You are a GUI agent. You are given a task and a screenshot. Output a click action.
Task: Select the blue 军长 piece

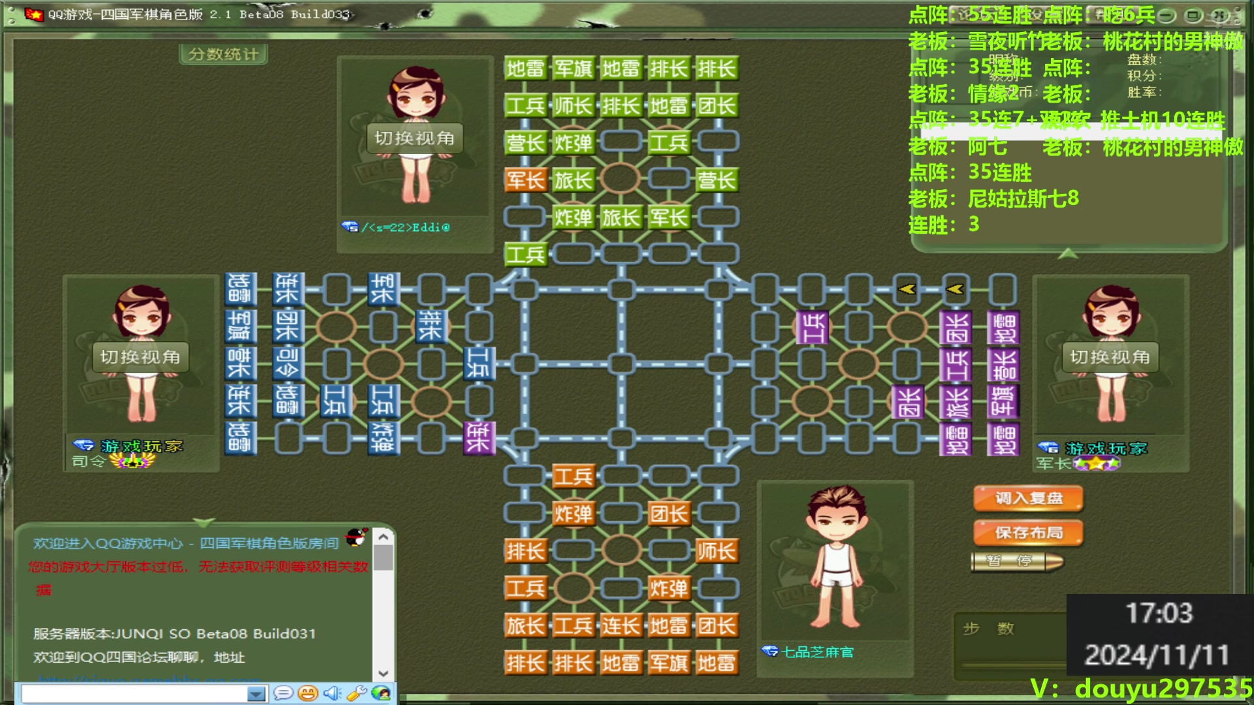(x=383, y=289)
